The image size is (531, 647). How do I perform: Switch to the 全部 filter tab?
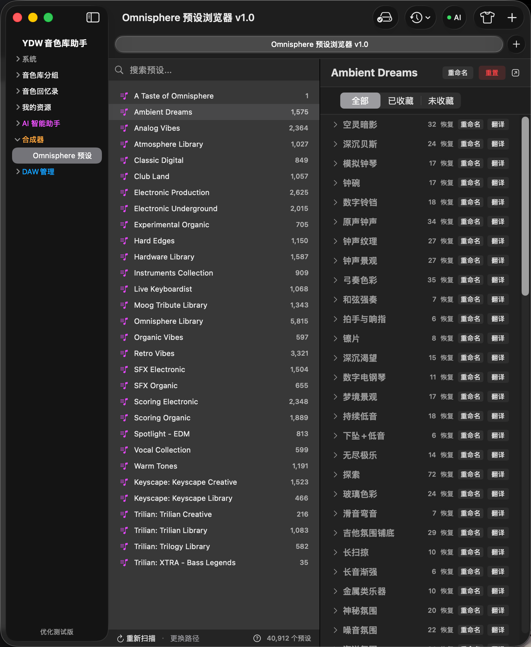tap(360, 101)
